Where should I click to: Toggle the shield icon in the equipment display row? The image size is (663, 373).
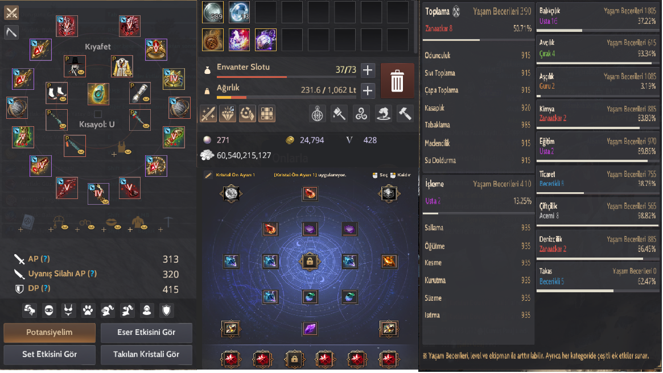[166, 310]
